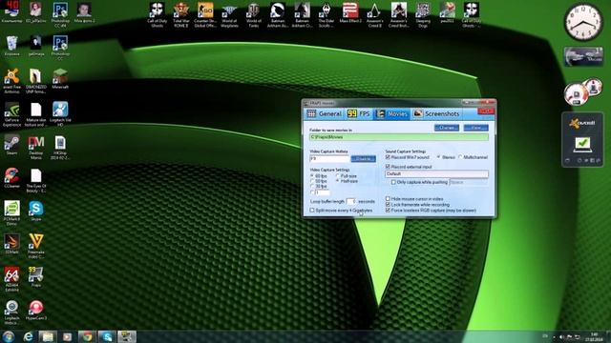611x343 pixels.
Task: Open Skype desktop icon
Action: (x=36, y=212)
